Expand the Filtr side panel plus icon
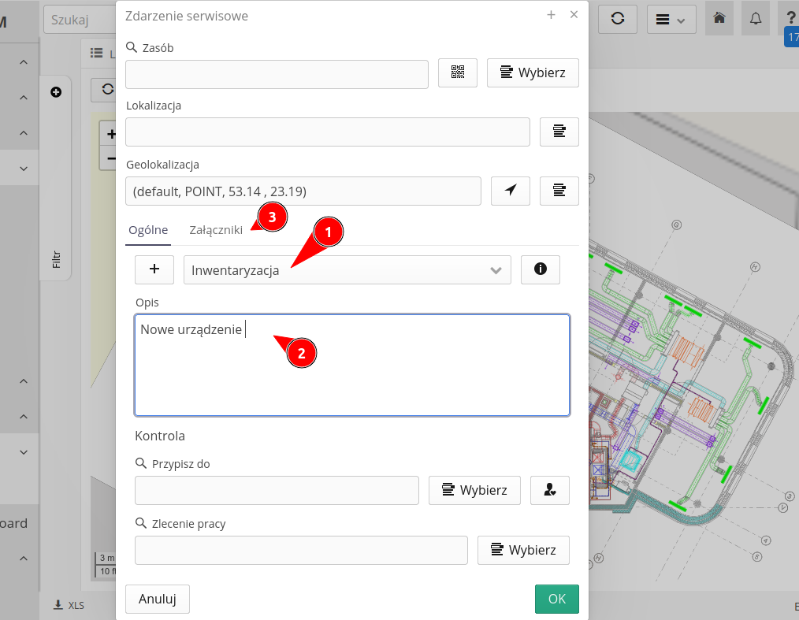This screenshot has height=620, width=799. point(56,92)
